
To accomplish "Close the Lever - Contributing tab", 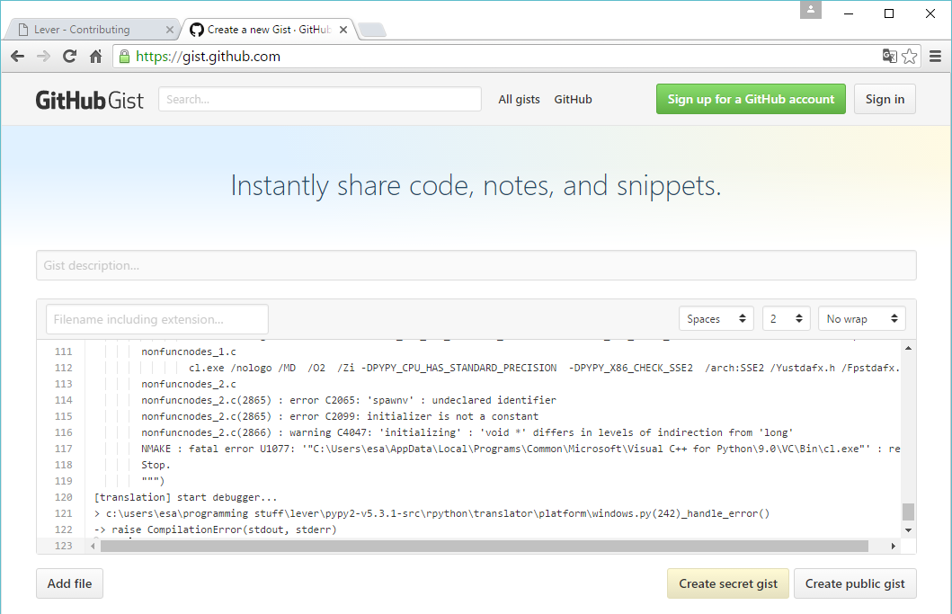I will (170, 30).
